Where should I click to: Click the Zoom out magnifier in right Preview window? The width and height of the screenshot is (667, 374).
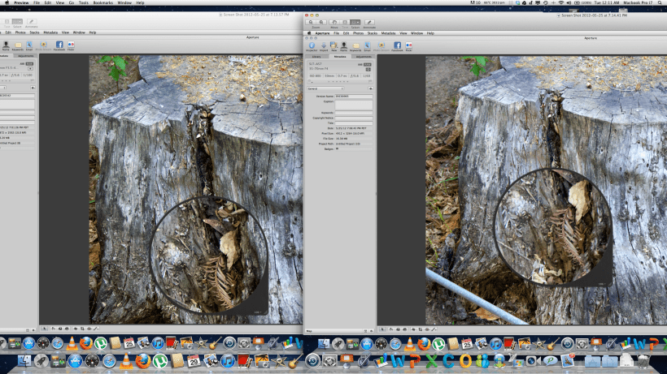click(312, 22)
